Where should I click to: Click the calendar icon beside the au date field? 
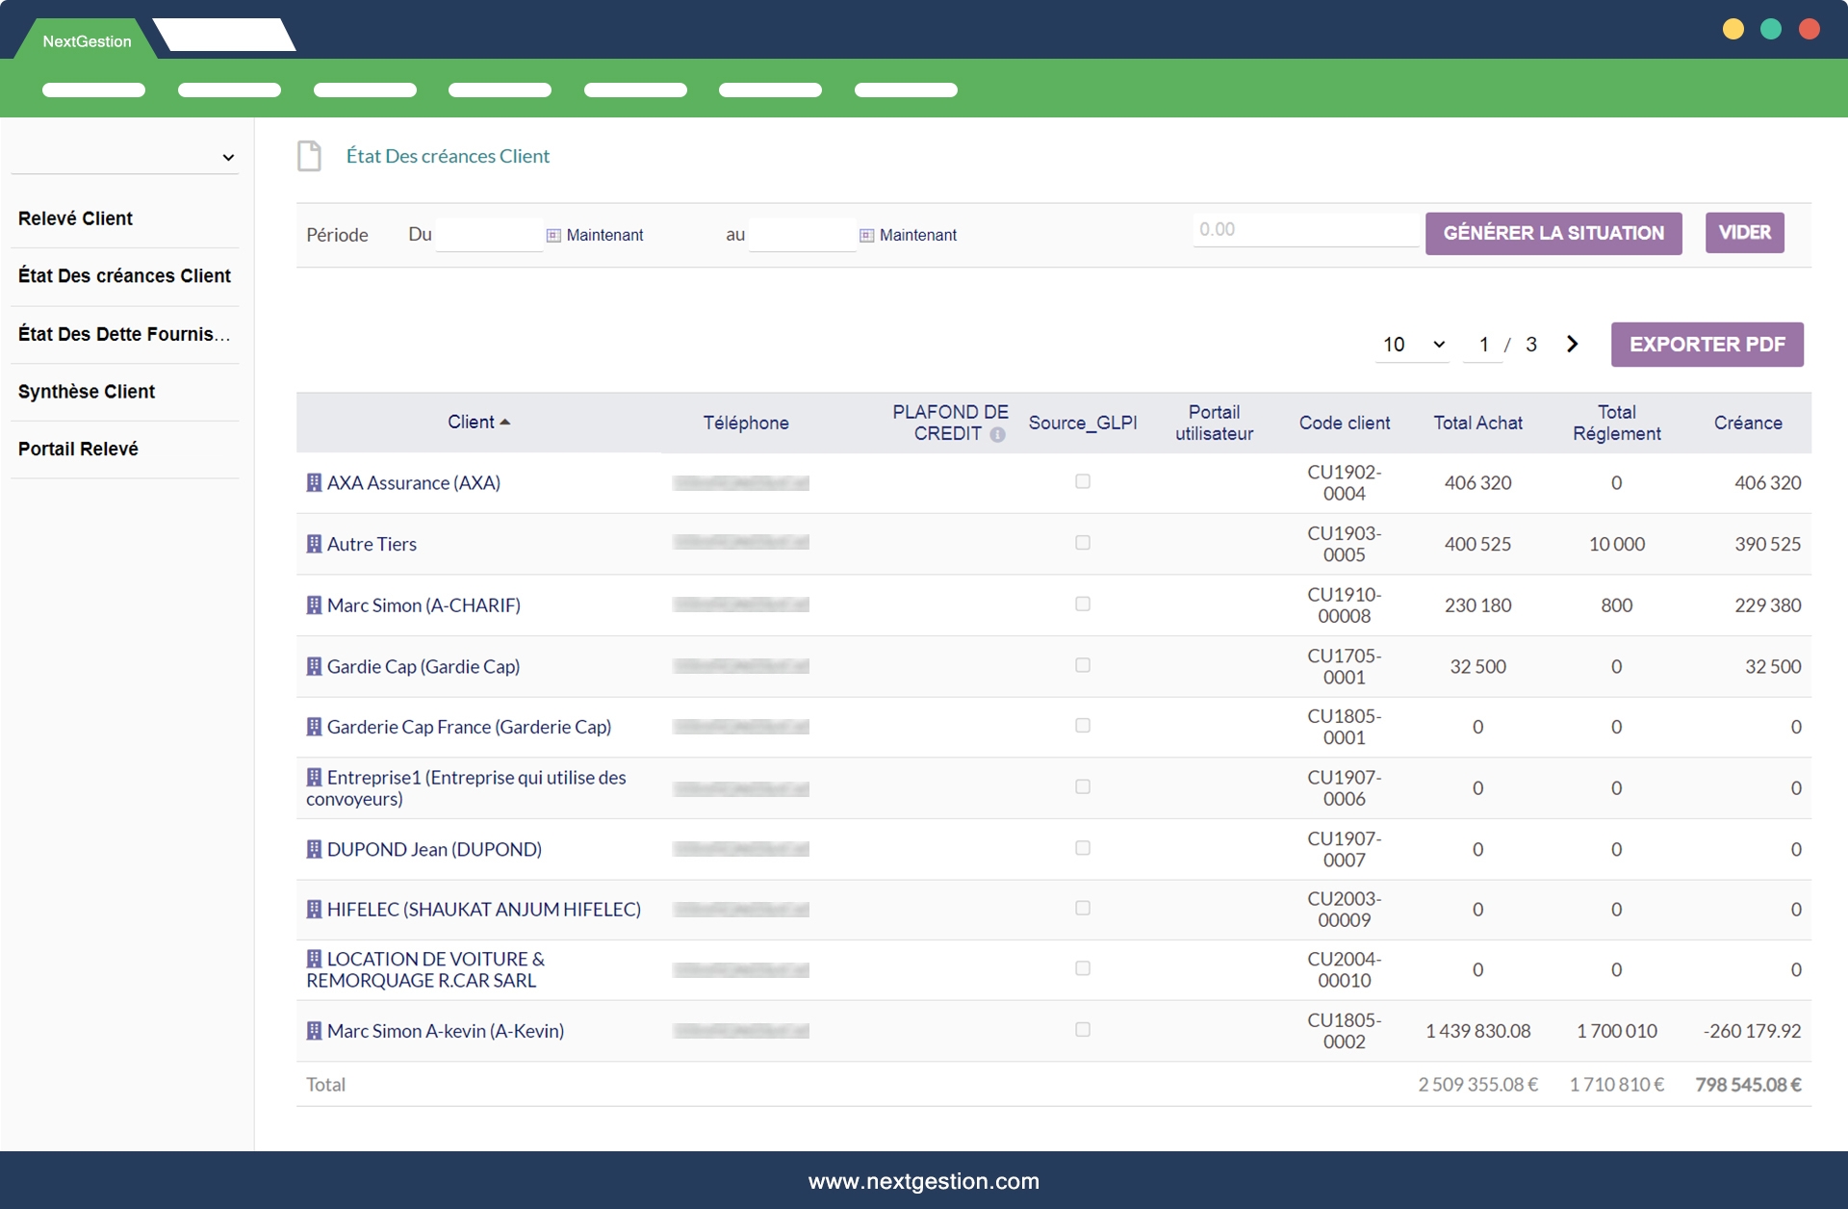(x=866, y=235)
